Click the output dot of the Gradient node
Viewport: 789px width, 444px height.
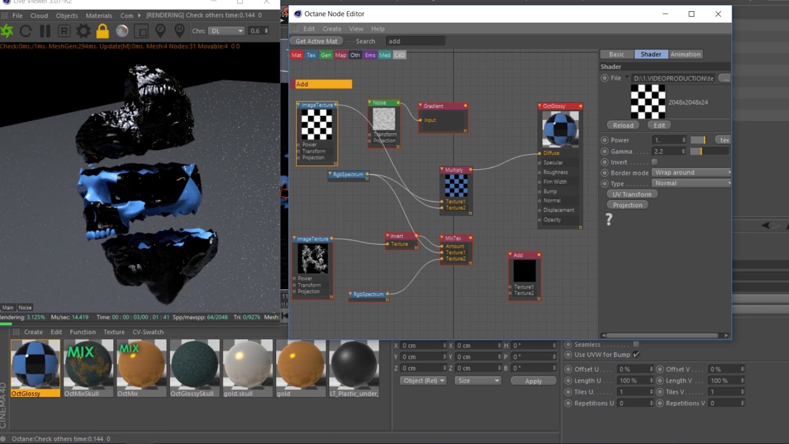465,106
